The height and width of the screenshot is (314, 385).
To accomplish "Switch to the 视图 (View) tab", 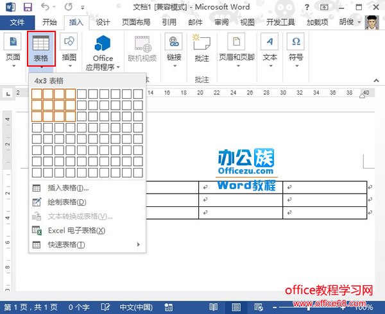I will pyautogui.click(x=247, y=22).
